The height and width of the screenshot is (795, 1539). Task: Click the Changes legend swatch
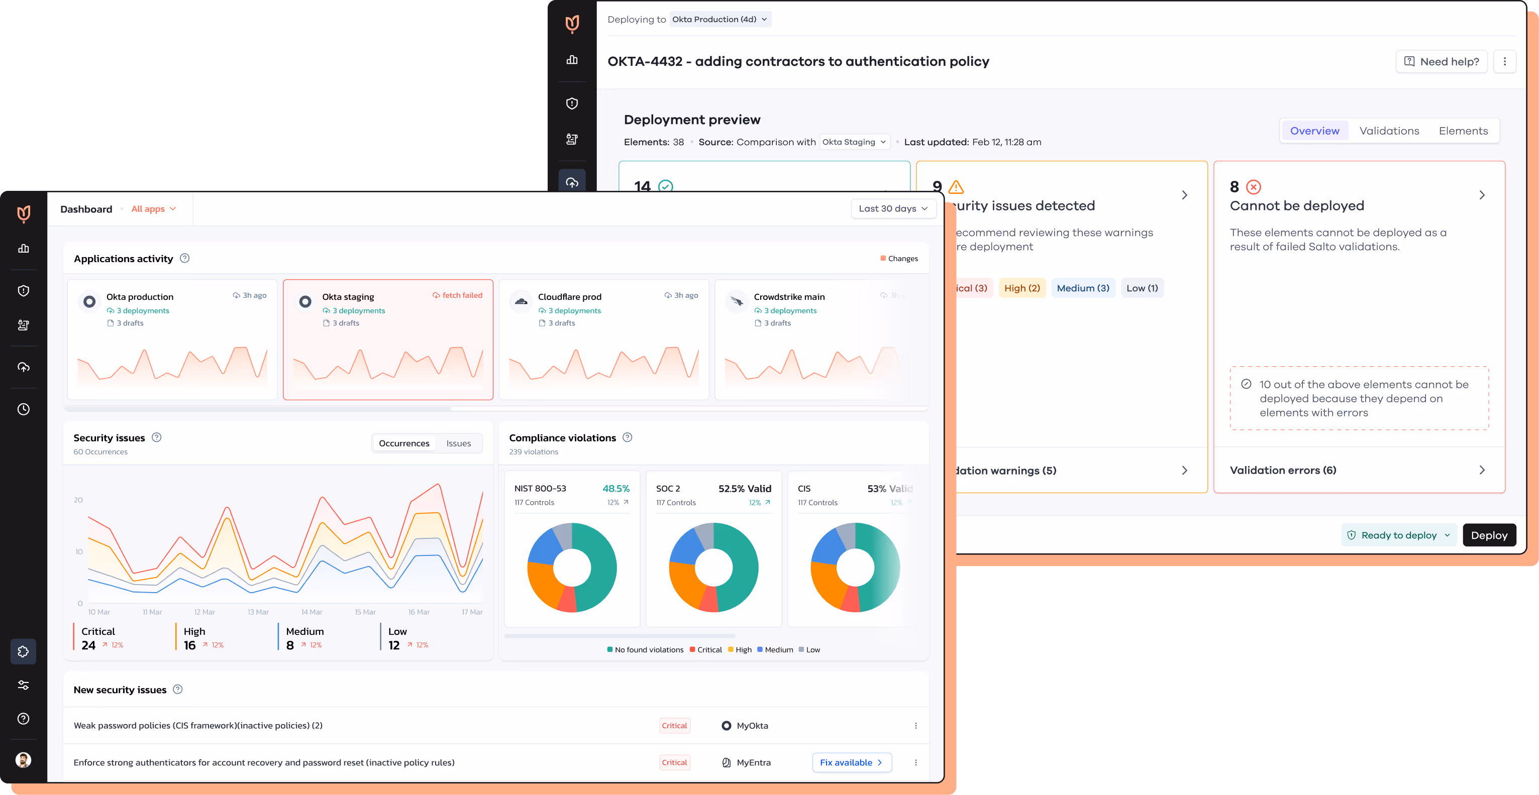tap(882, 258)
